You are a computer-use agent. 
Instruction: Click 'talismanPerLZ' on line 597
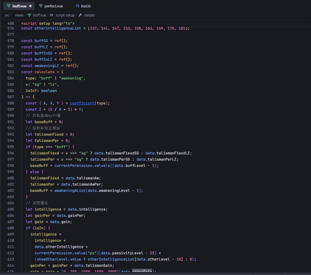point(163,159)
